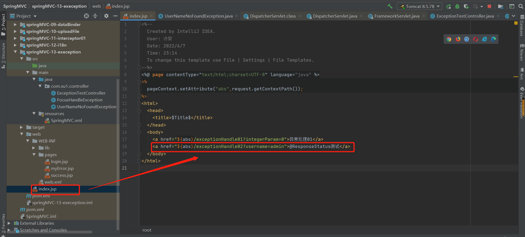Expand the springMVC-09-dataBinder module
This screenshot has width=525, height=237.
[x=15, y=24]
